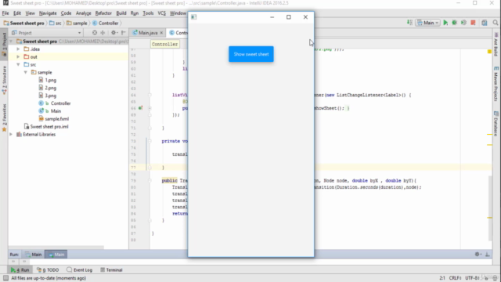The image size is (501, 282).
Task: Open the Event Log tool window
Action: [80, 269]
